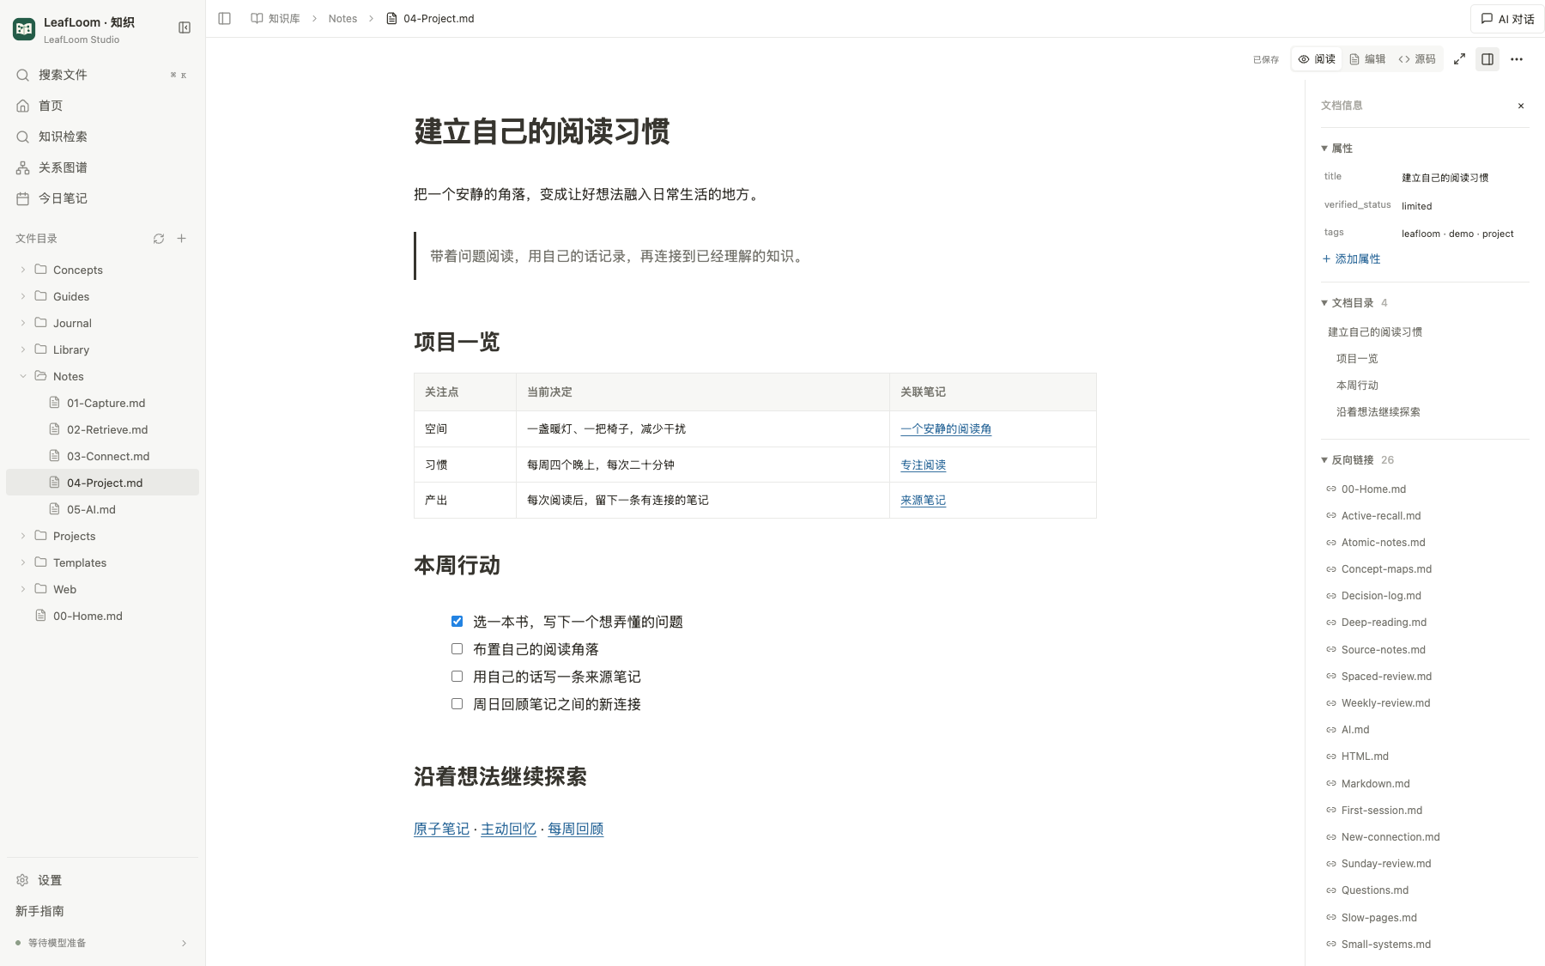1545x966 pixels.
Task: Uncheck 选一本书 task checkbox
Action: pyautogui.click(x=457, y=622)
